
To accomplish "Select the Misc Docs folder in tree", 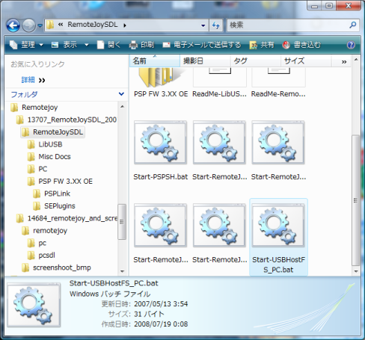I will click(x=49, y=157).
